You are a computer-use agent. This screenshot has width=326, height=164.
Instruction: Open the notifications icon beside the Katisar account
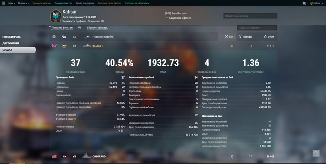click(x=304, y=3)
